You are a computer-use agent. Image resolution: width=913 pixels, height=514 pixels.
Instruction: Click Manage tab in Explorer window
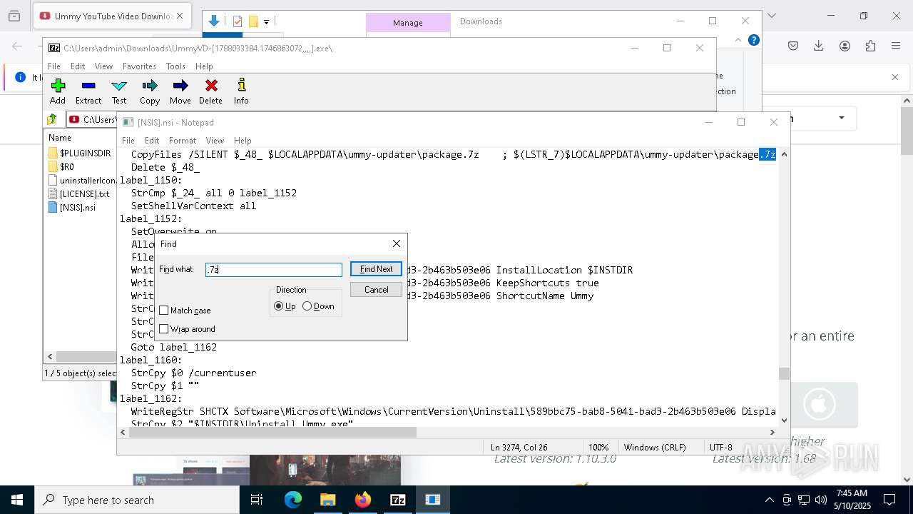click(x=408, y=23)
